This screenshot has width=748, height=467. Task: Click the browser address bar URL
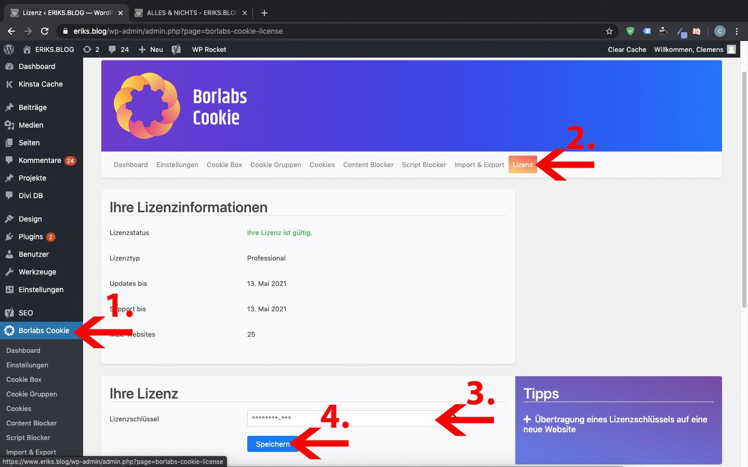(178, 31)
